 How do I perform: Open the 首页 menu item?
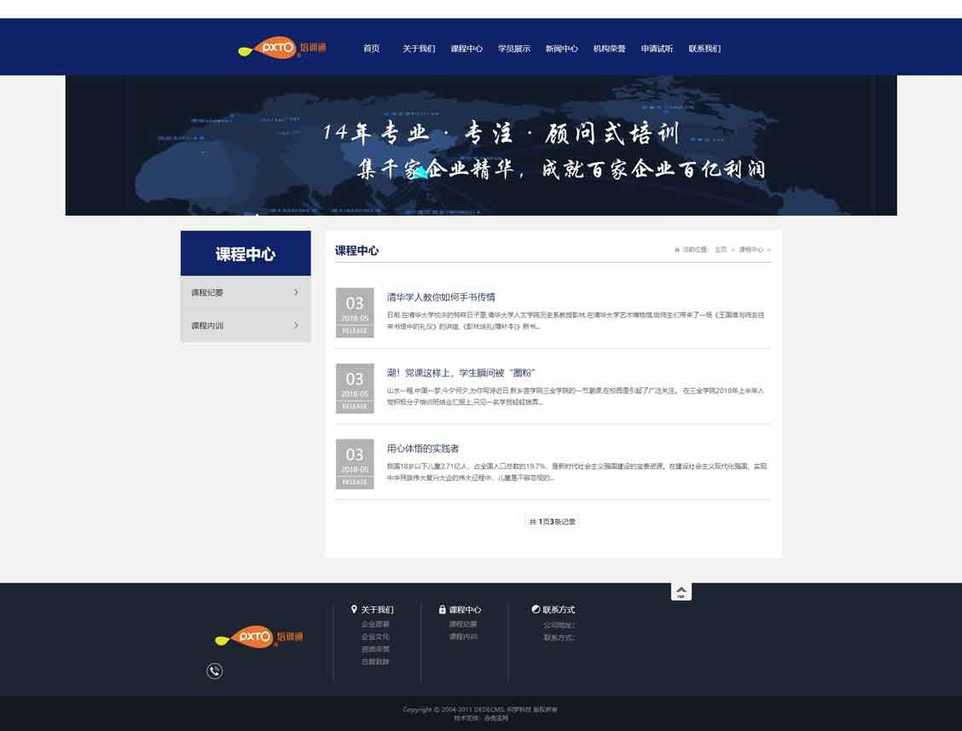[370, 49]
